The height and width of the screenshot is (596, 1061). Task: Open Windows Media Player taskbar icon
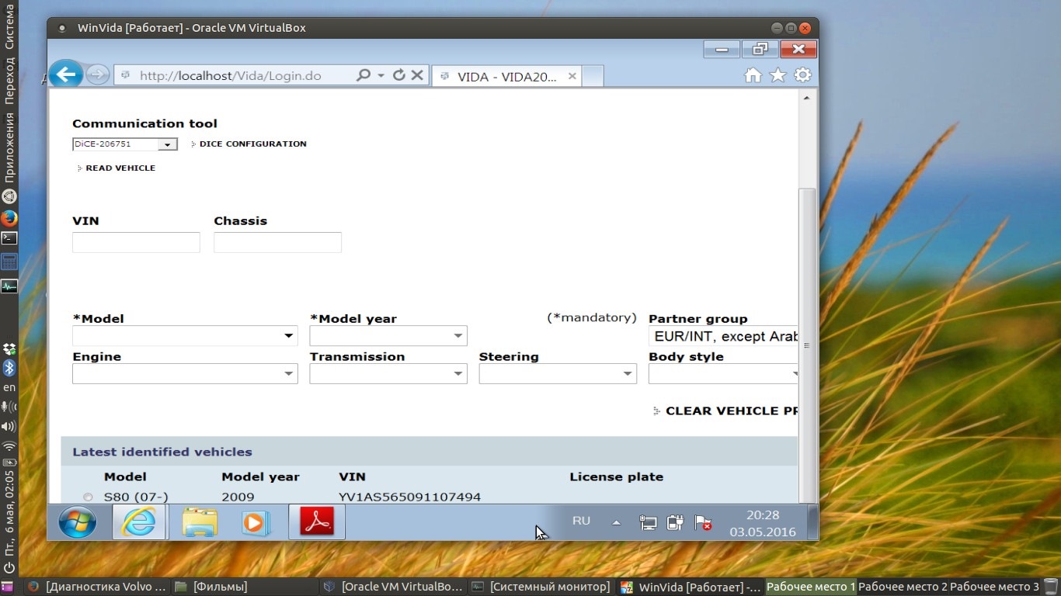[x=254, y=522]
